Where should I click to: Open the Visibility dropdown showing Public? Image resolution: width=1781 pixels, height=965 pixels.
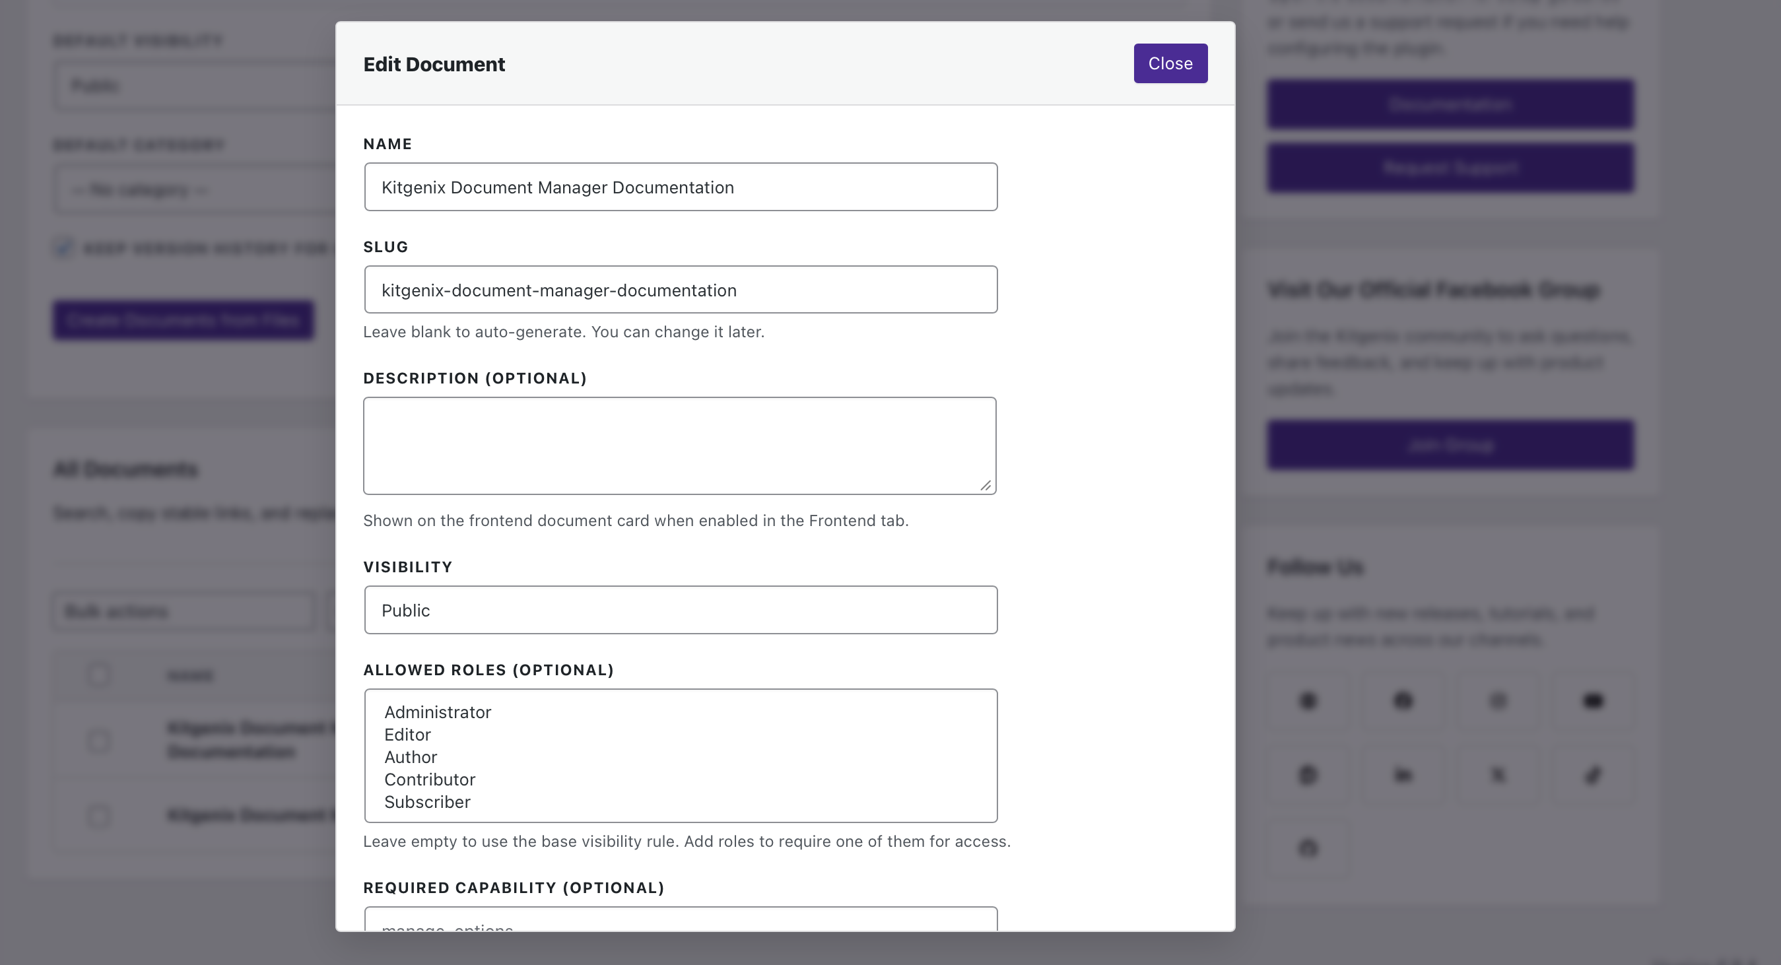point(681,610)
